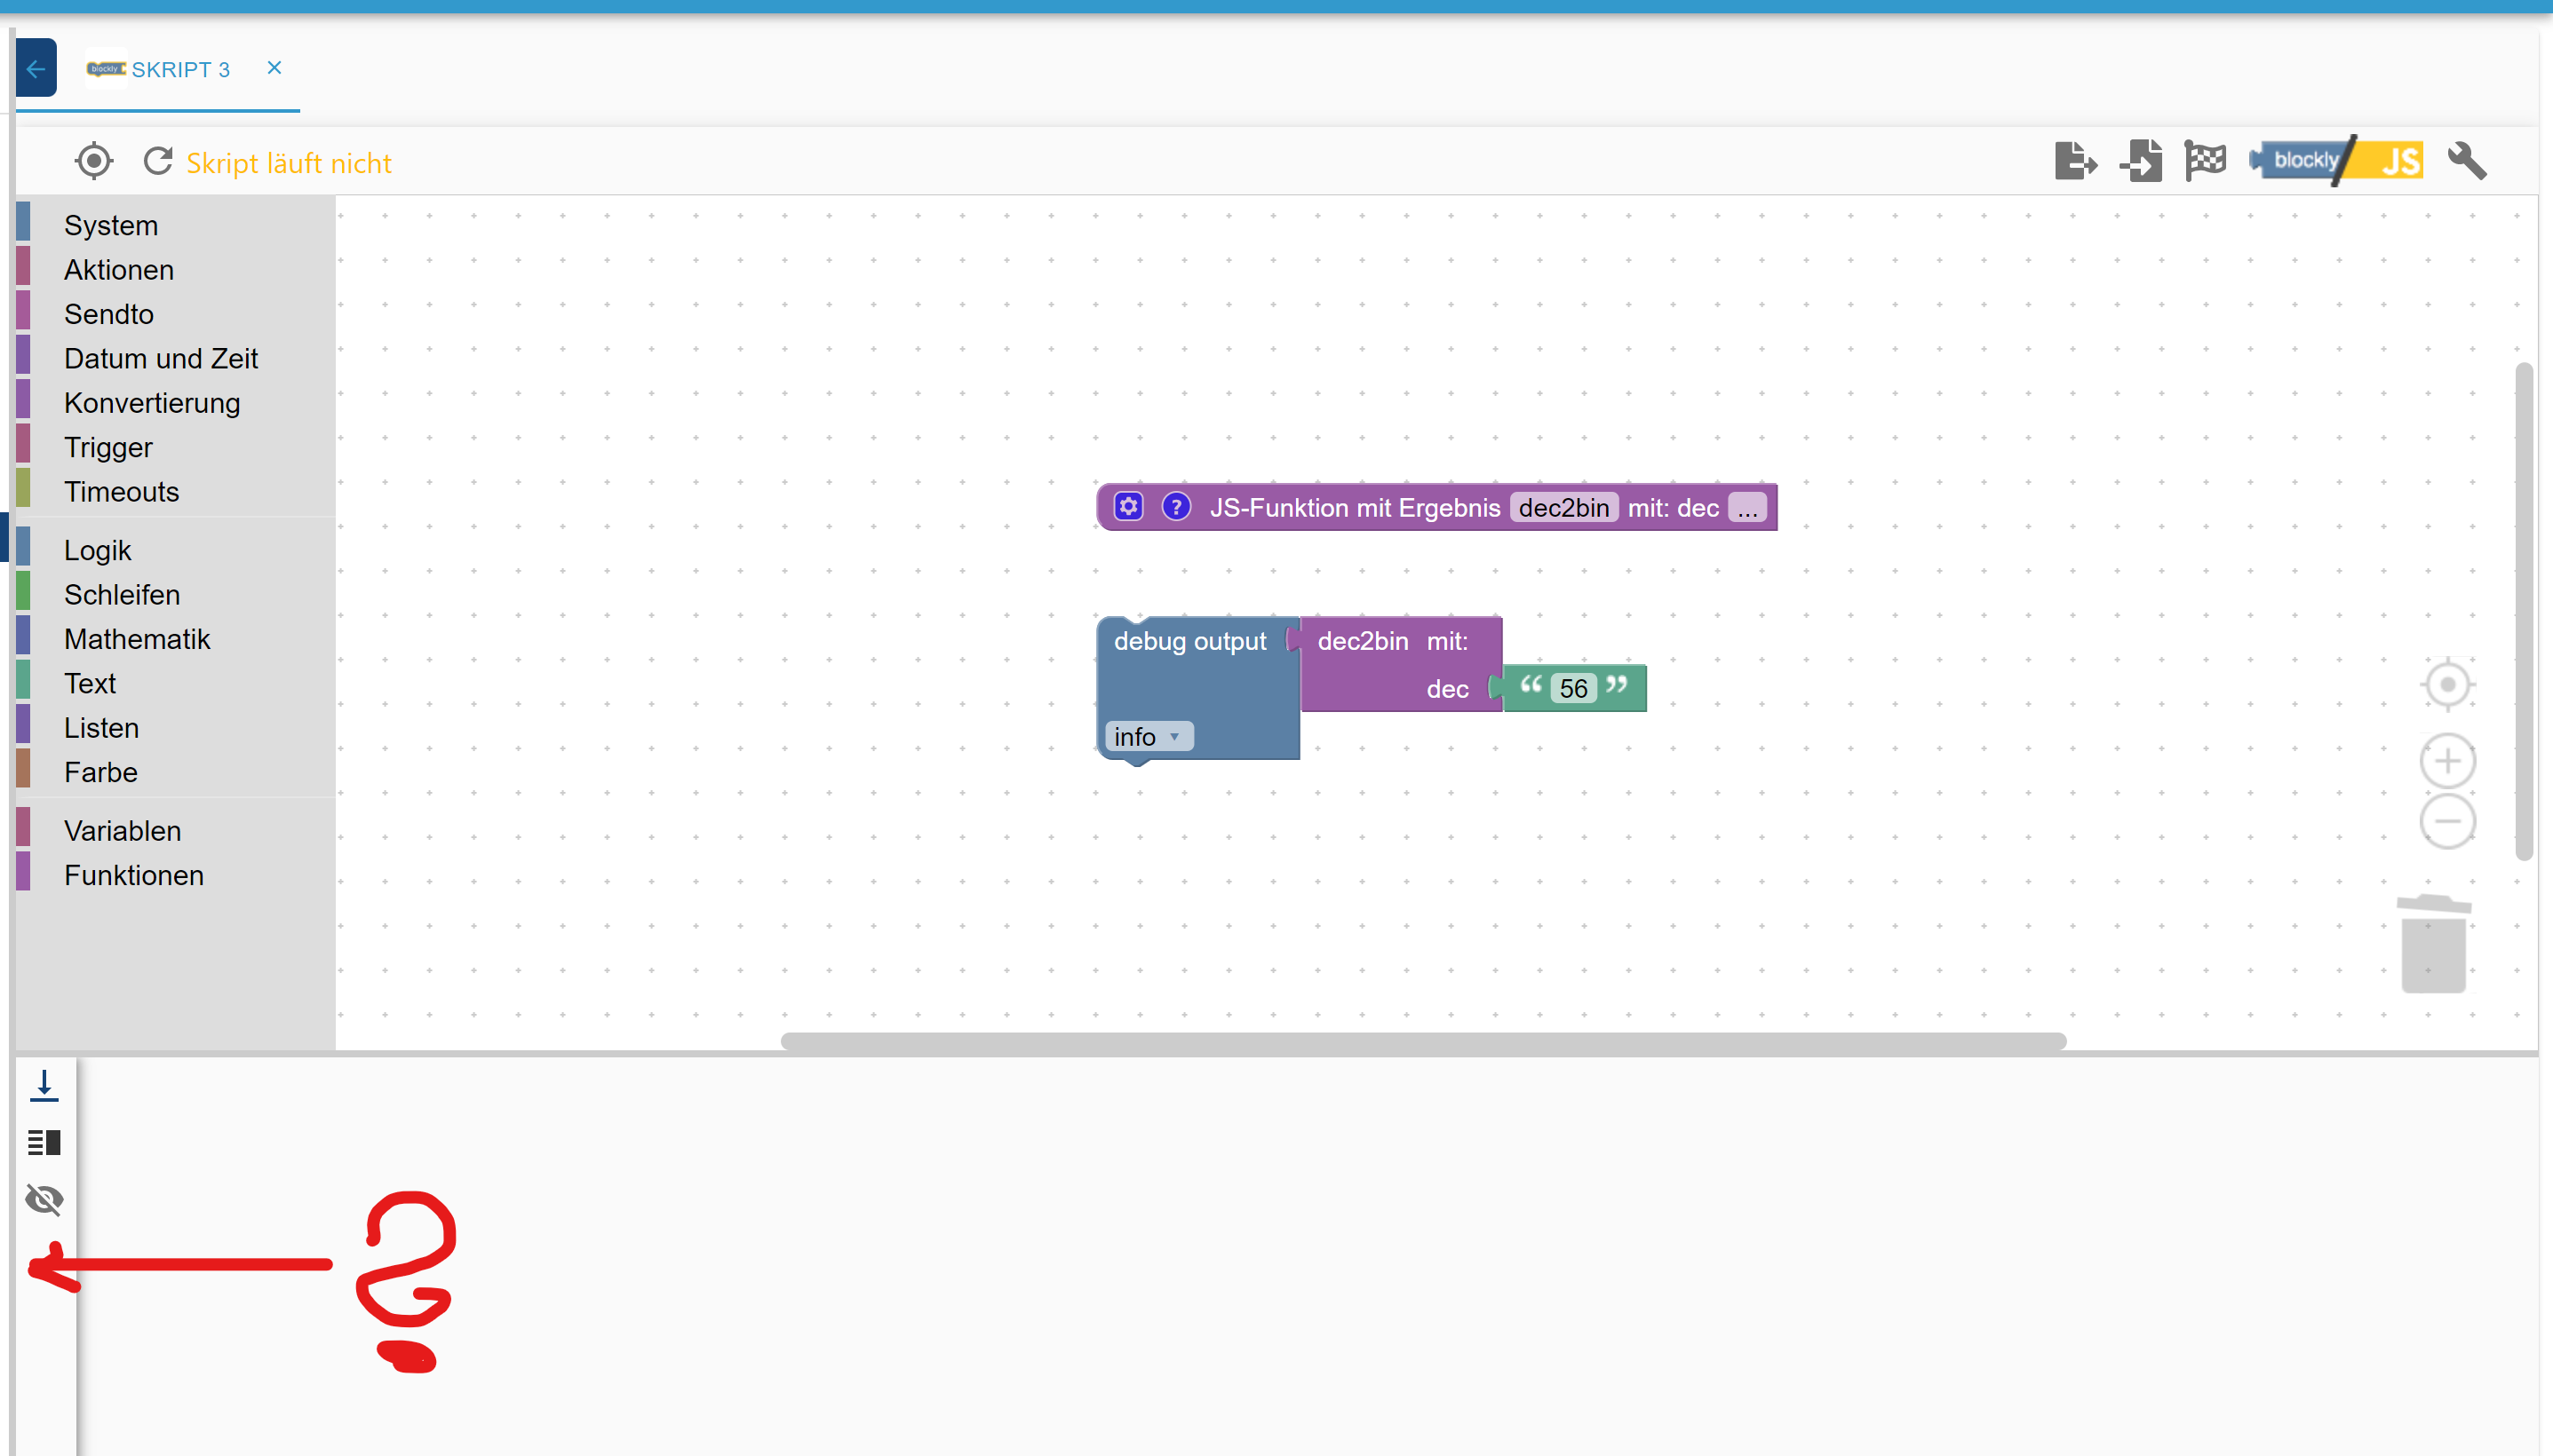
Task: Click the export blocks icon
Action: click(2075, 161)
